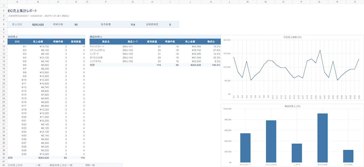Select the amount '¥13,720' for 9/1
Image resolution: width=364 pixels, height=167 pixels.
pyautogui.click(x=44, y=47)
